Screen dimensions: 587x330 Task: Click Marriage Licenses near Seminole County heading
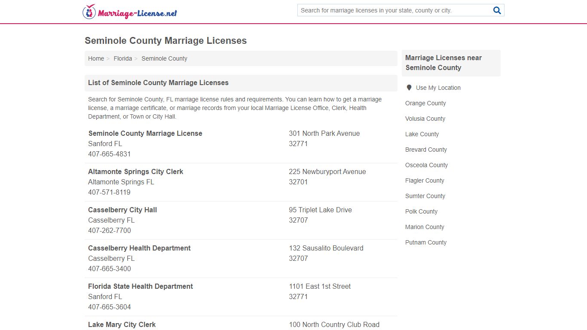[x=443, y=63]
